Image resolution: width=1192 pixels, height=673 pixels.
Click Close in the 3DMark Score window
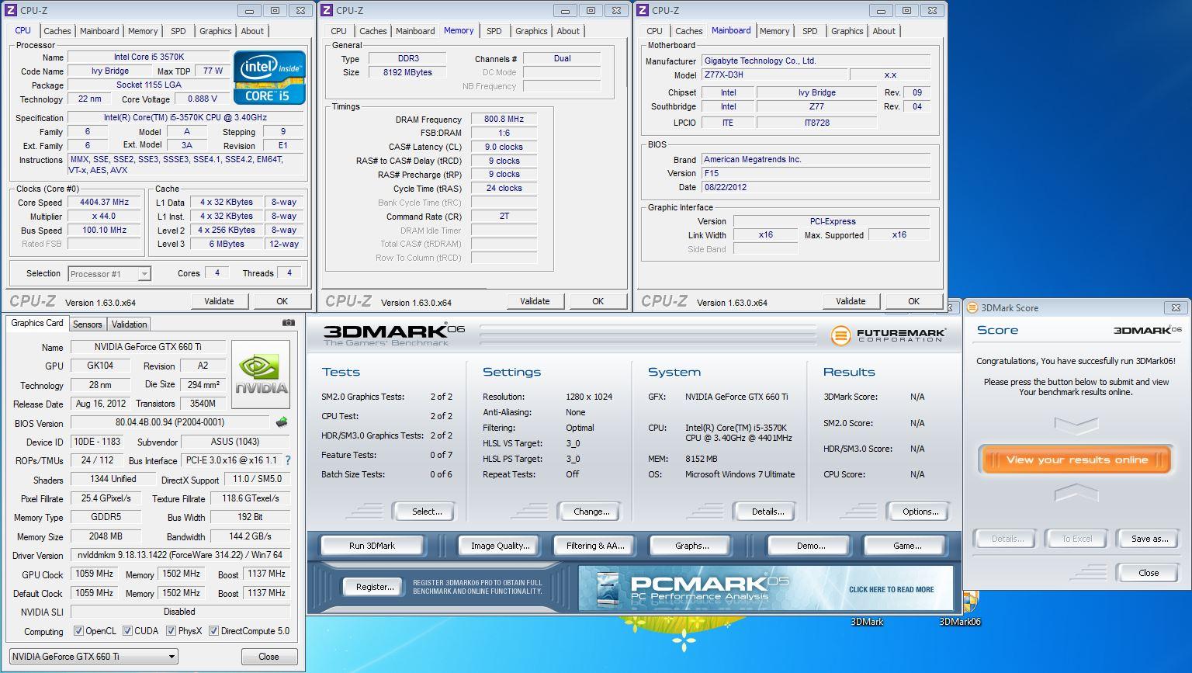click(1149, 573)
